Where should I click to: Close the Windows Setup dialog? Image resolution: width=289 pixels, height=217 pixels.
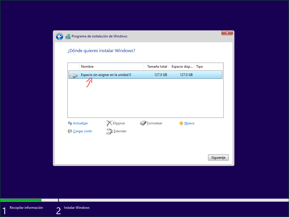(227, 33)
